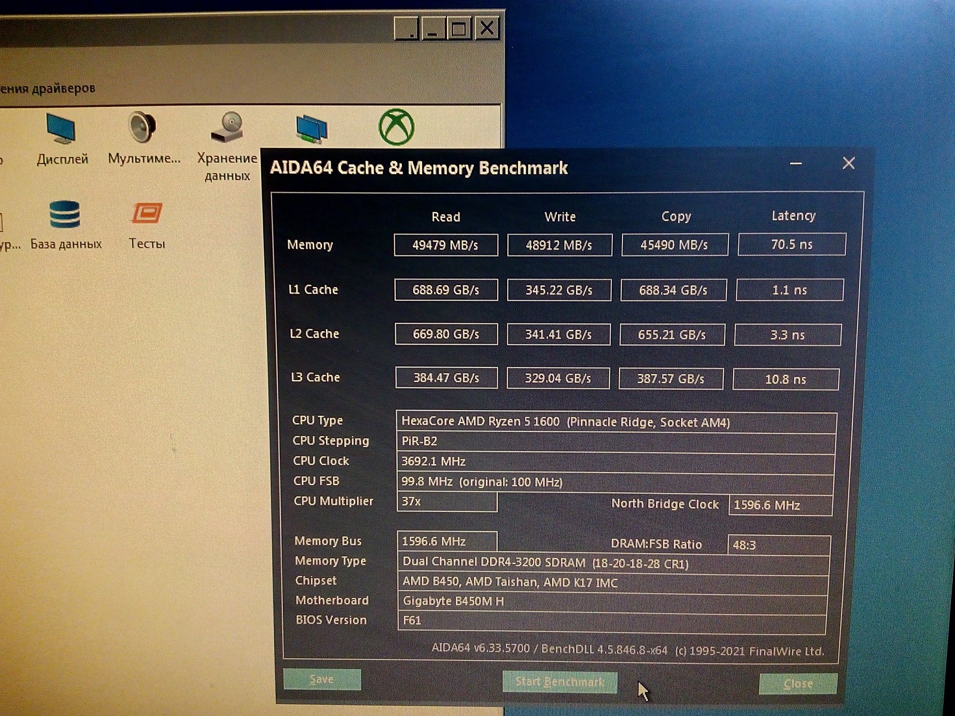
Task: Click the Read column header
Action: tap(446, 217)
